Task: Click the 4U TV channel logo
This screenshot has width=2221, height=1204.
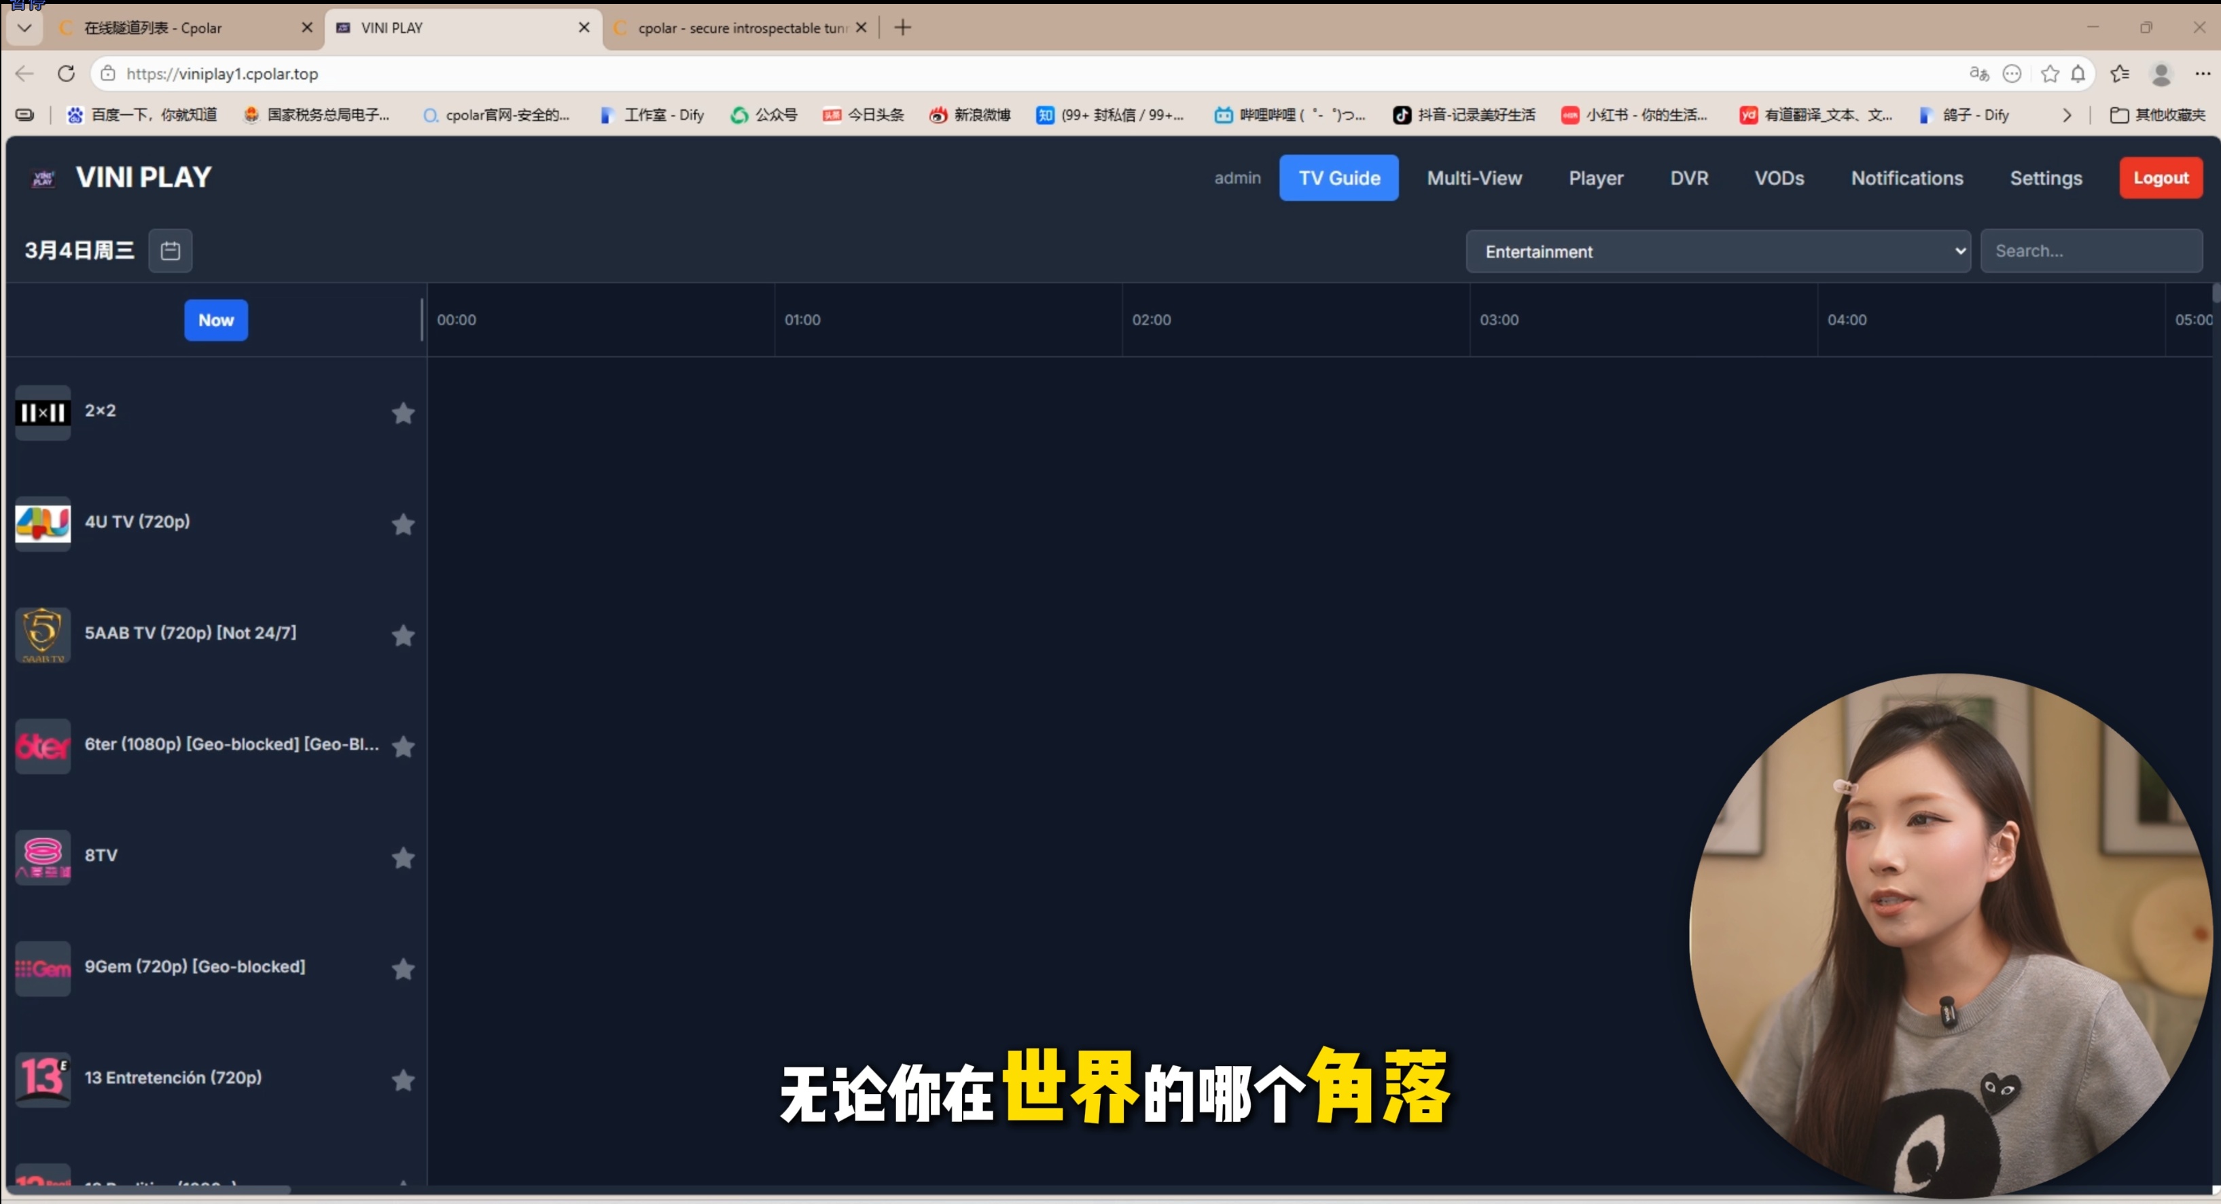Action: [42, 523]
